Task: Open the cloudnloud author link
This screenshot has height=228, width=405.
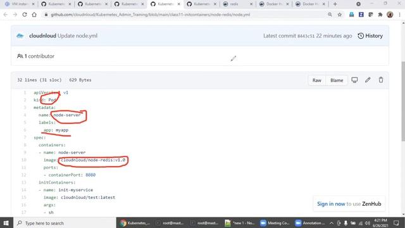Action: pos(42,36)
